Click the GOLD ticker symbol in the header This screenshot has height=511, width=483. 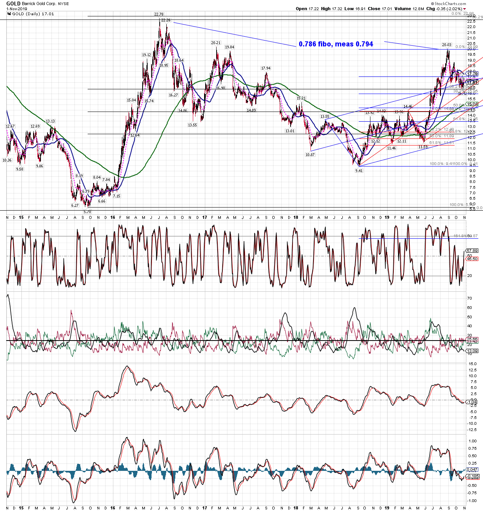(x=13, y=4)
